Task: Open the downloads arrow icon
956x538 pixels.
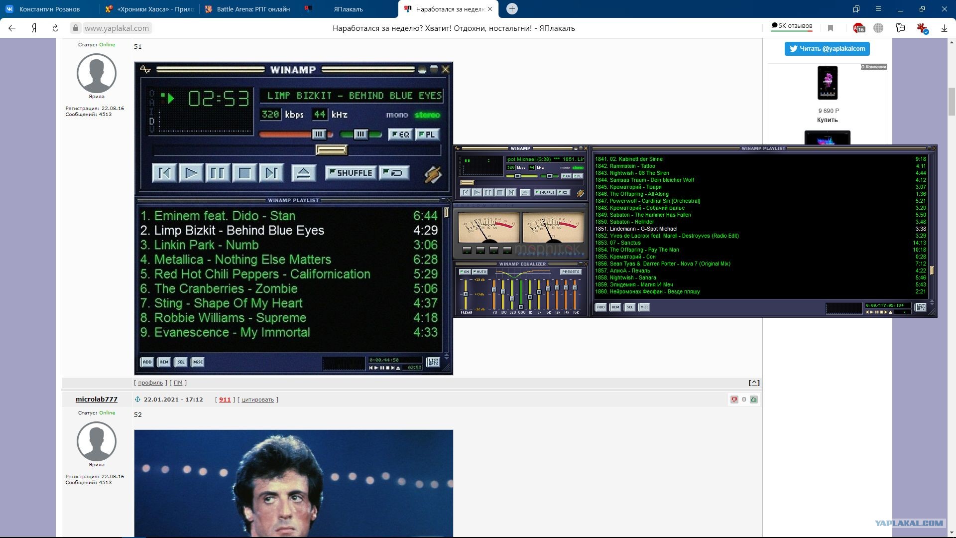Action: 944,28
